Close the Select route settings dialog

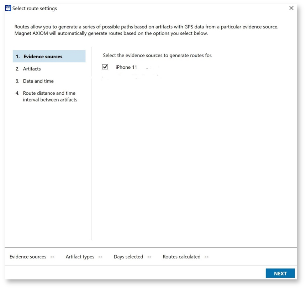pos(291,8)
